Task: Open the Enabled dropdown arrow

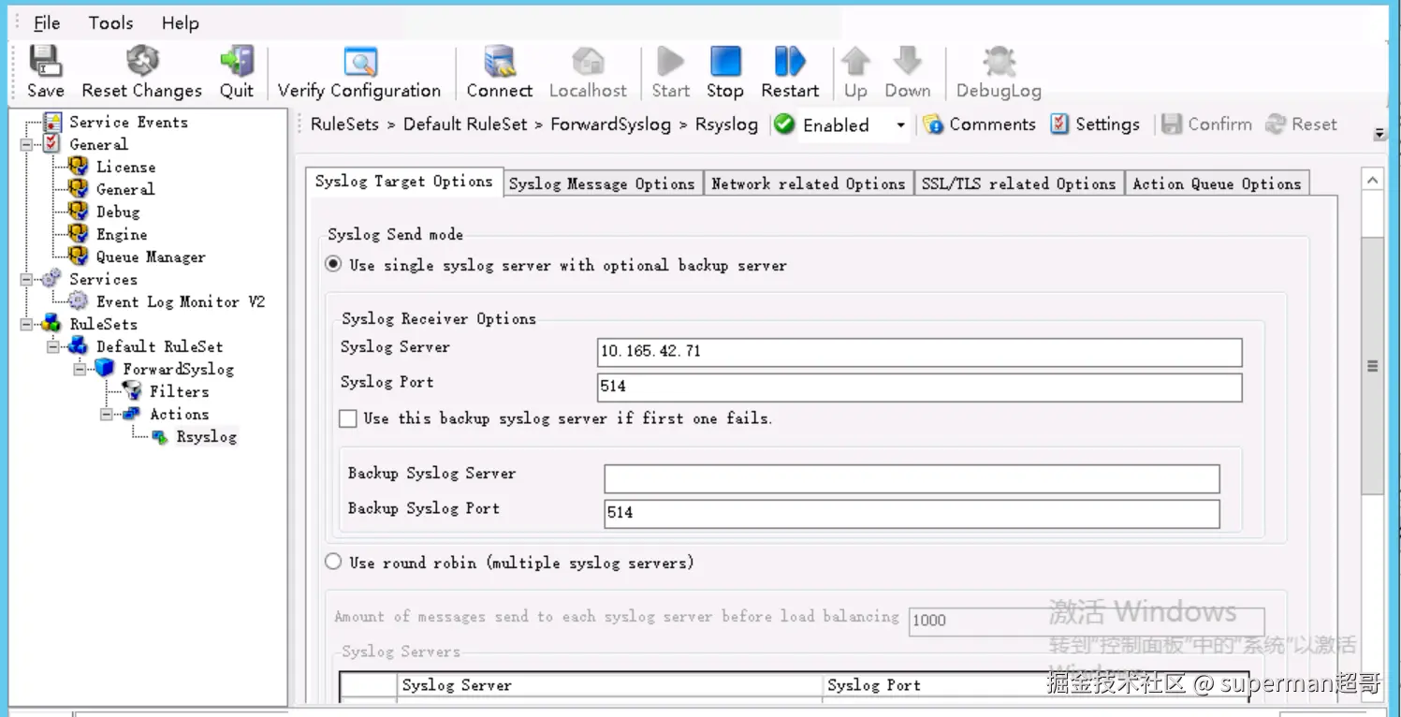Action: 901,124
